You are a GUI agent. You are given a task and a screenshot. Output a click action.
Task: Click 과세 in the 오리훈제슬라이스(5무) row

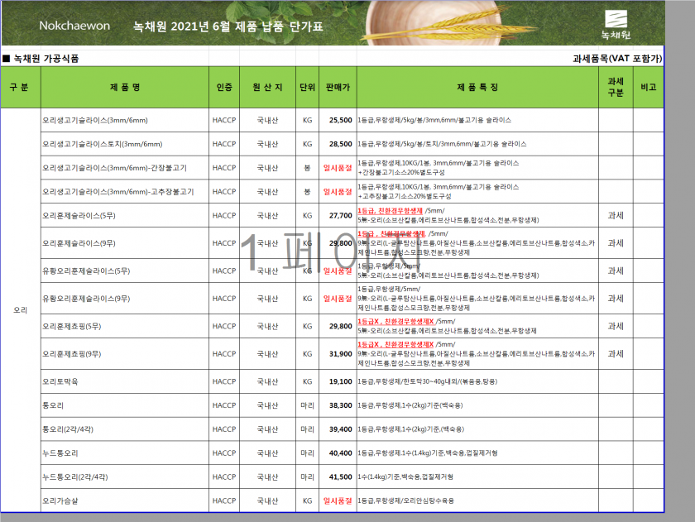616,216
